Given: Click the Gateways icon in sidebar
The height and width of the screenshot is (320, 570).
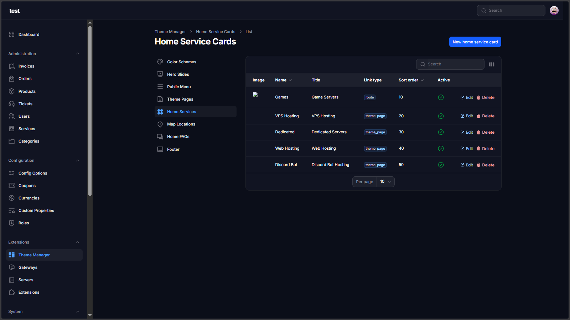Looking at the screenshot, I should coord(12,267).
